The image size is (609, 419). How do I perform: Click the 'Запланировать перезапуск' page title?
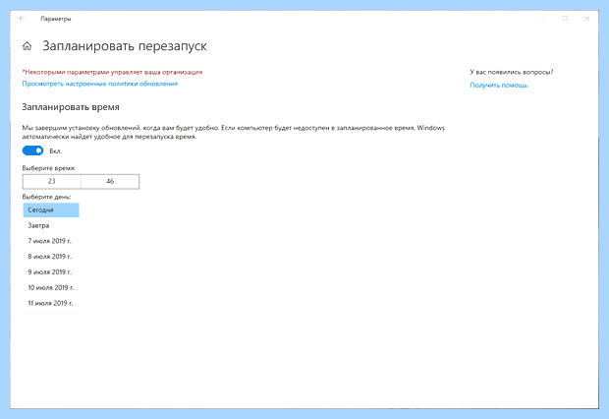point(125,46)
